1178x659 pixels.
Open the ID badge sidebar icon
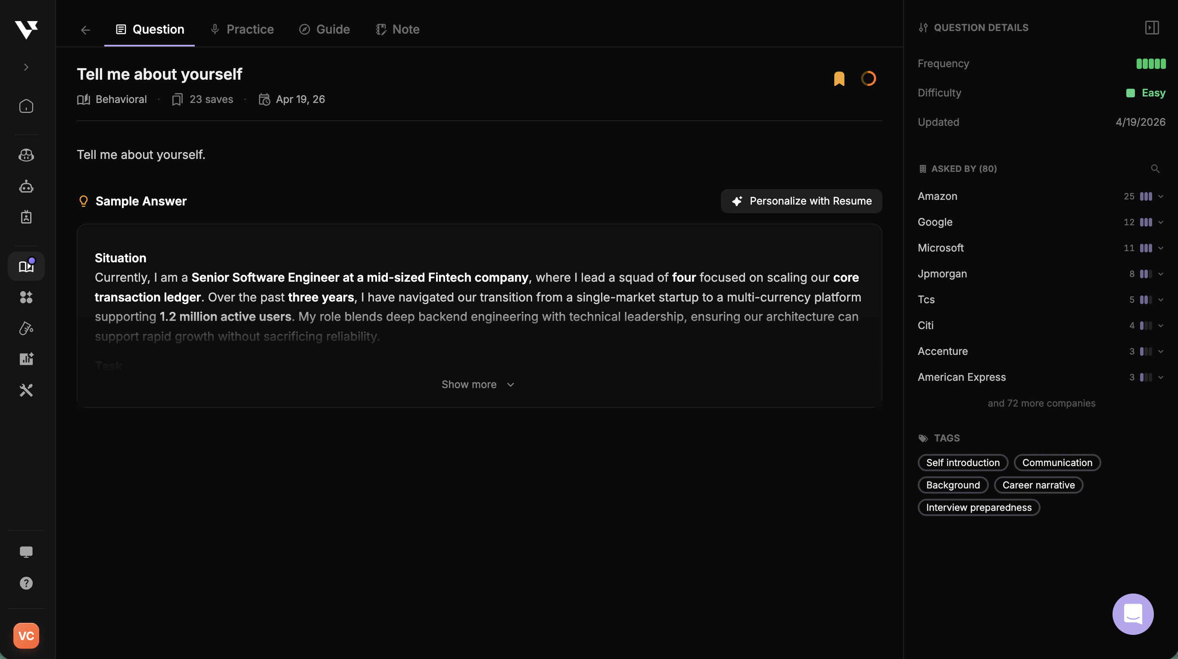click(x=26, y=217)
